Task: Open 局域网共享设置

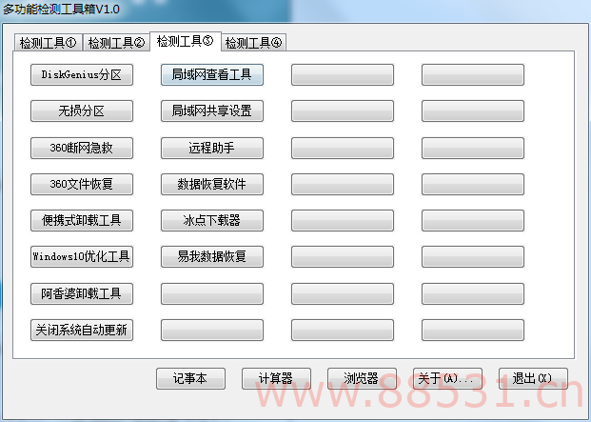Action: [212, 111]
